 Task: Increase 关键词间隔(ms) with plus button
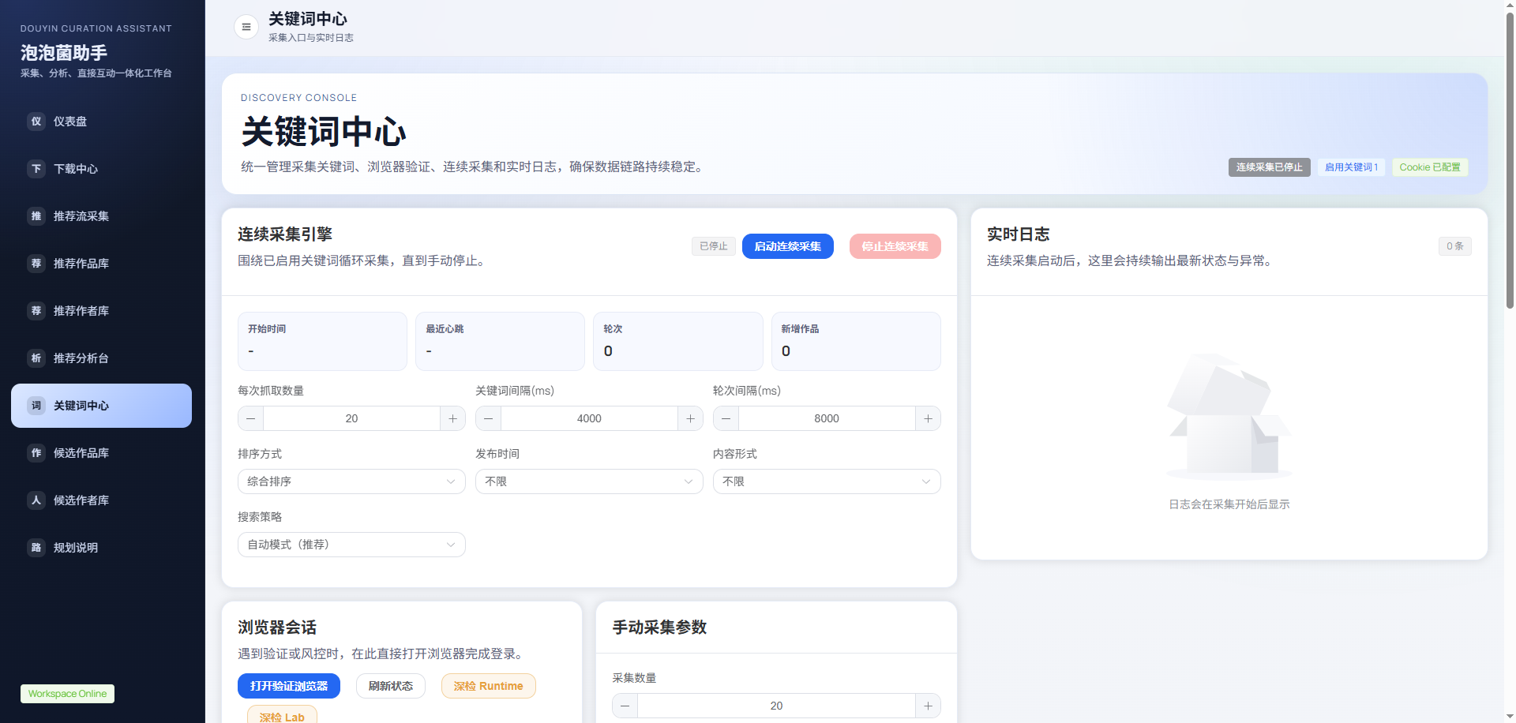click(x=690, y=418)
